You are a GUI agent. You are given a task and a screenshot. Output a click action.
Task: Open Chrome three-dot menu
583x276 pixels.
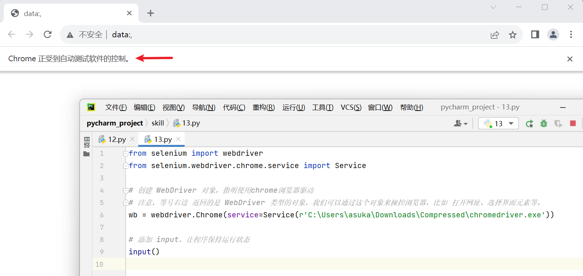[571, 35]
